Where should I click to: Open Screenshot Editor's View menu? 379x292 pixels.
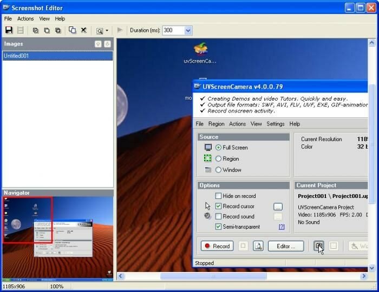click(44, 18)
